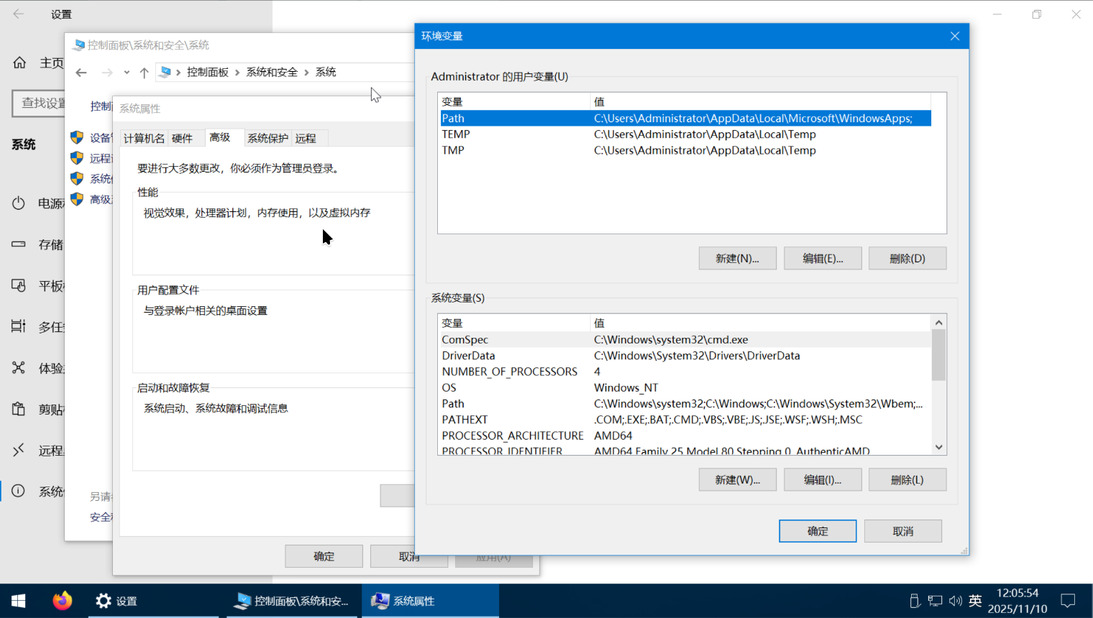Image resolution: width=1093 pixels, height=618 pixels.
Task: Open the Windows Start menu
Action: (19, 601)
